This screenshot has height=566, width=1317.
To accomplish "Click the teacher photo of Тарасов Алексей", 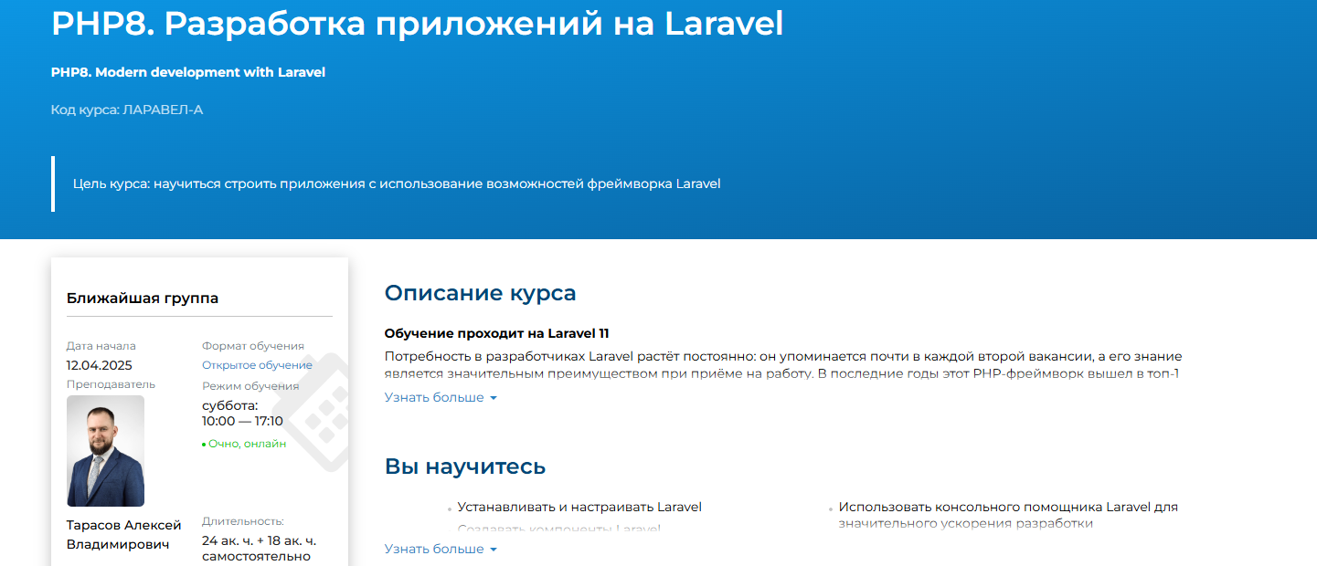I will 105,451.
